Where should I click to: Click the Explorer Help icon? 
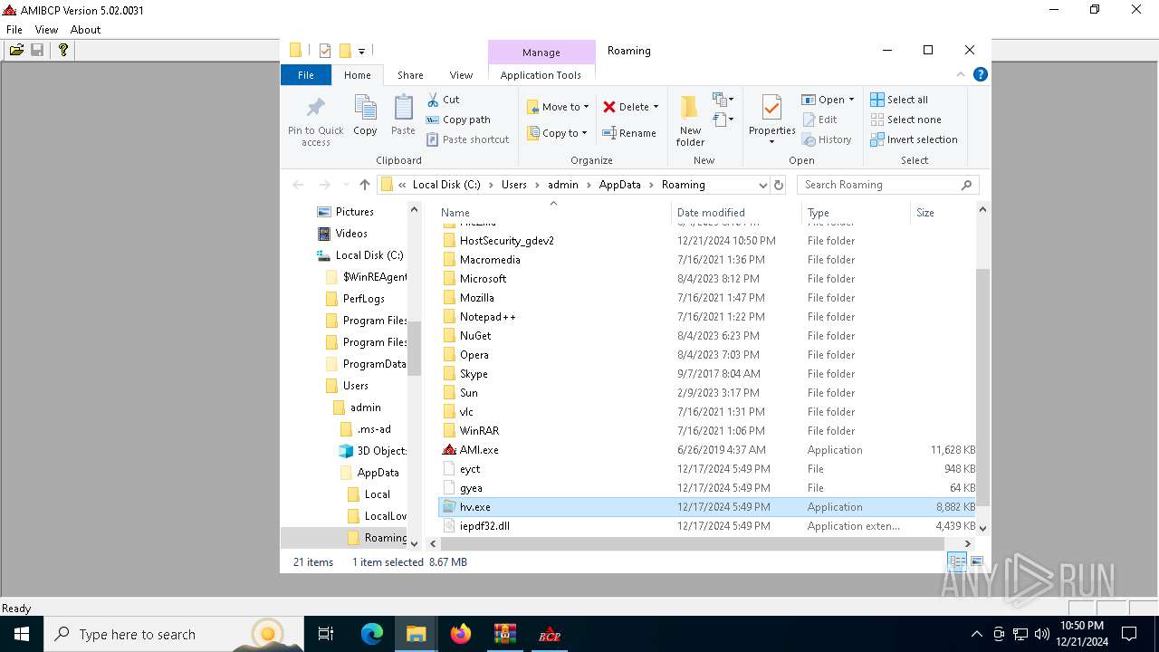coord(980,75)
